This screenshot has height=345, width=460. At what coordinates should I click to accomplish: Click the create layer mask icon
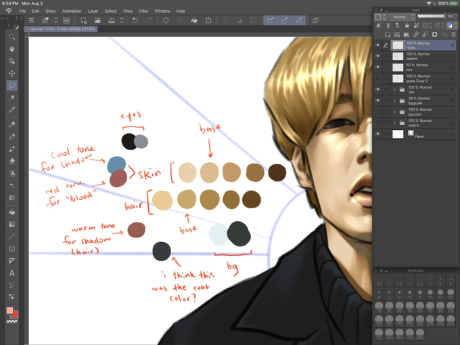pos(434,34)
